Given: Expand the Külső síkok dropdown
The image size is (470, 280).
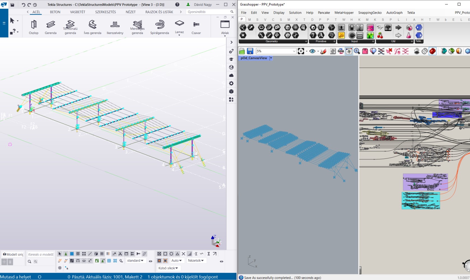Looking at the screenshot, I should tap(168, 268).
